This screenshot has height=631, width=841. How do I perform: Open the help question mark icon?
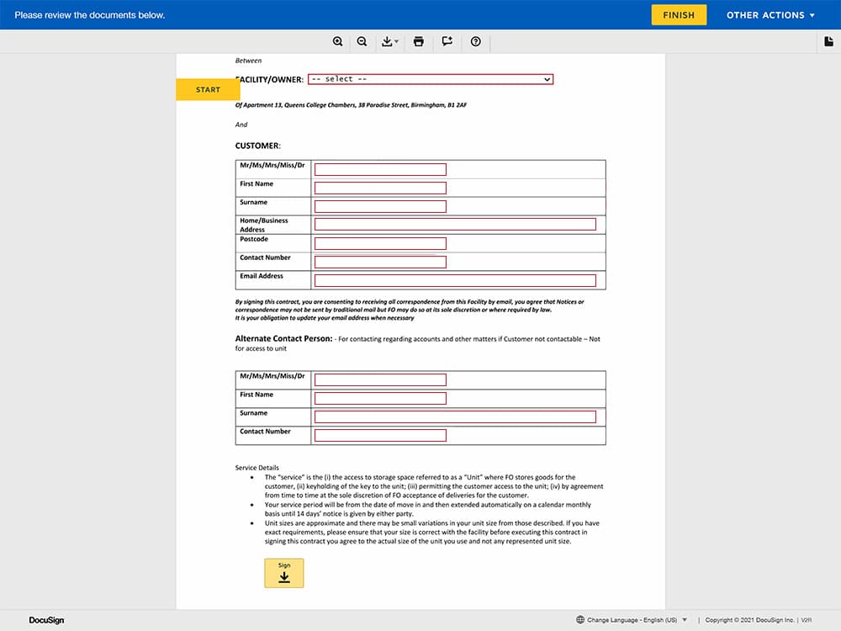click(476, 41)
